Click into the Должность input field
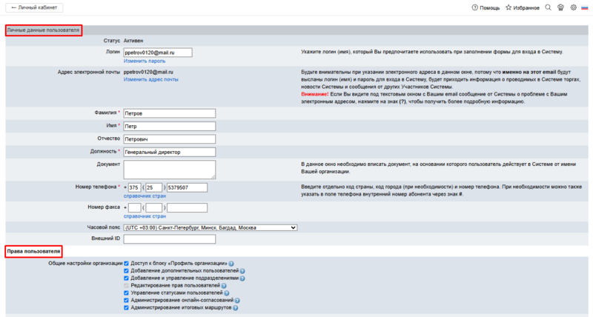593x317 pixels. point(169,152)
